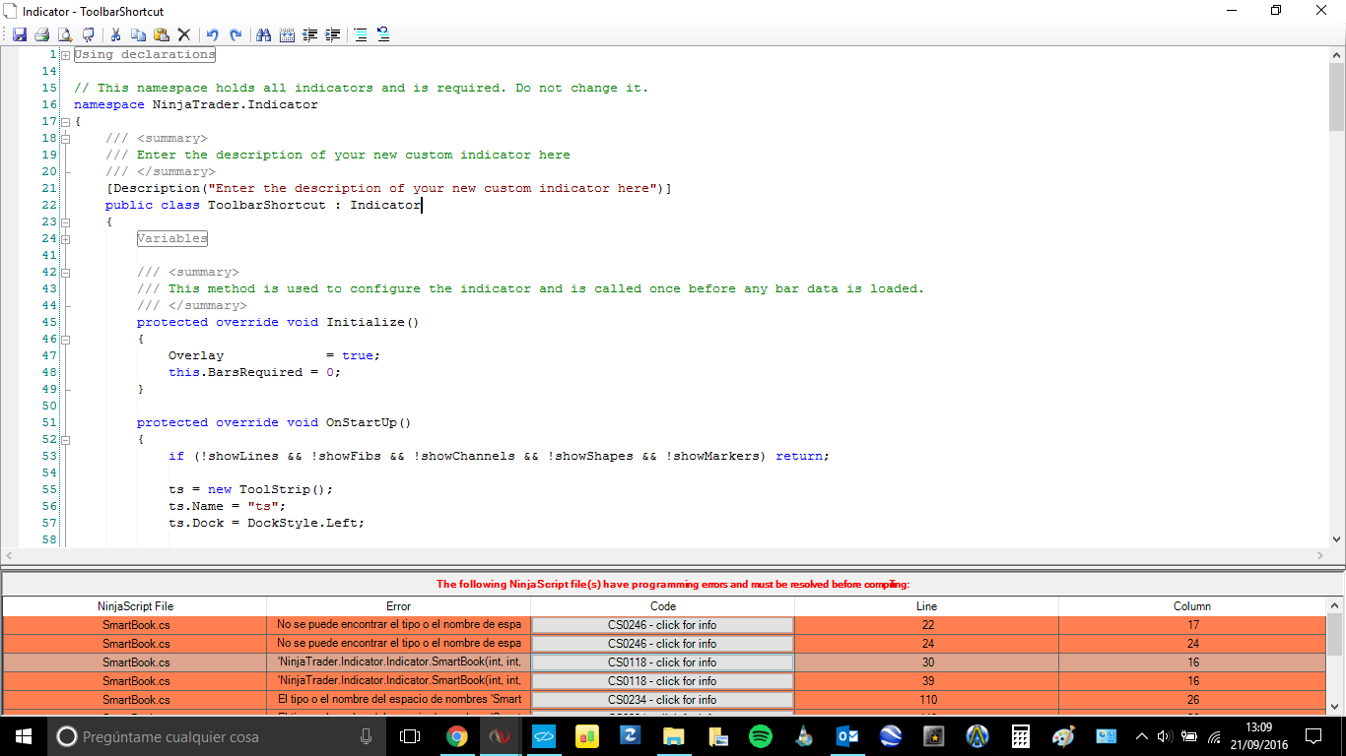Image resolution: width=1346 pixels, height=756 pixels.
Task: Collapse the summary comment at line 42
Action: click(x=65, y=273)
